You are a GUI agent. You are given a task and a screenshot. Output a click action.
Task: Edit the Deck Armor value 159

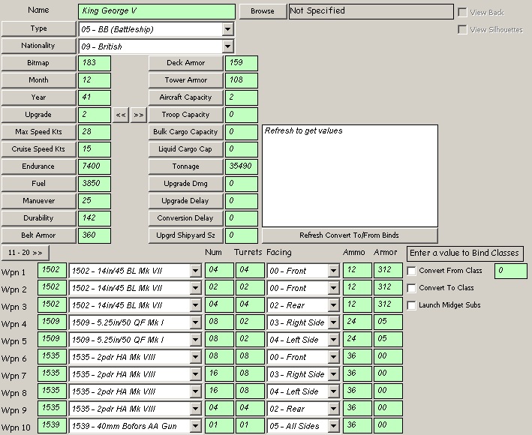(x=242, y=64)
